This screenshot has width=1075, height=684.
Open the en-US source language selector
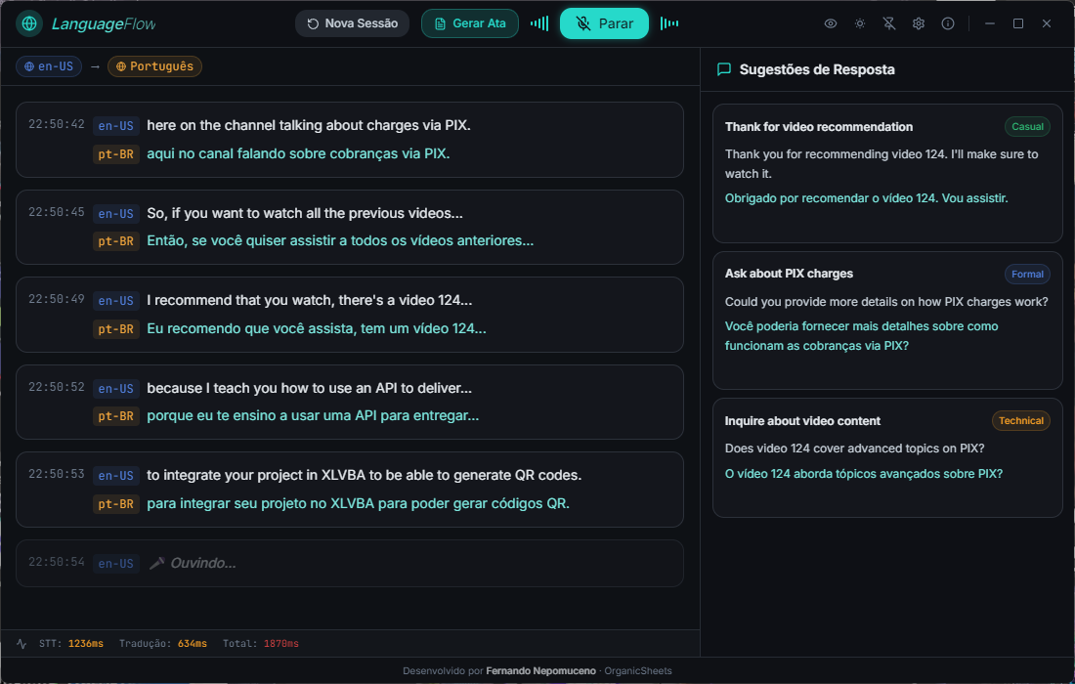(49, 66)
